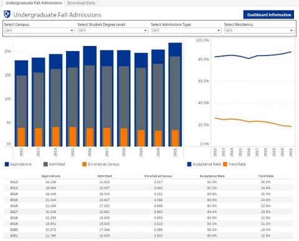Select the Enrolled at Census legend label
The width and height of the screenshot is (299, 241).
(x=103, y=164)
